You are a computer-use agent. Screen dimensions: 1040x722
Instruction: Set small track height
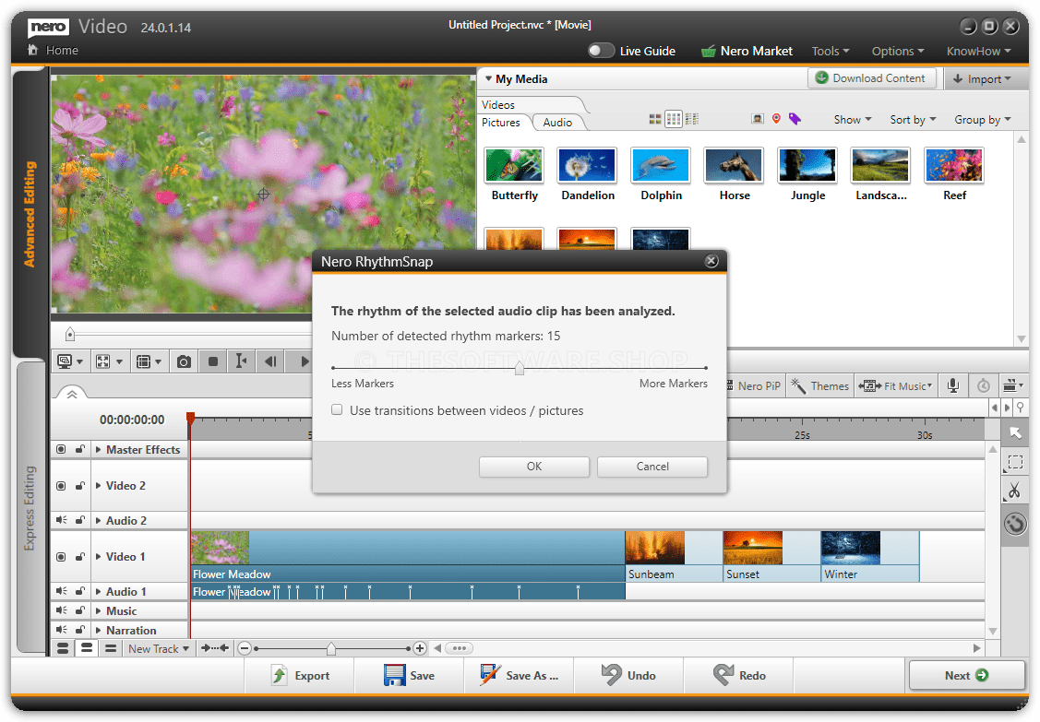pos(111,648)
